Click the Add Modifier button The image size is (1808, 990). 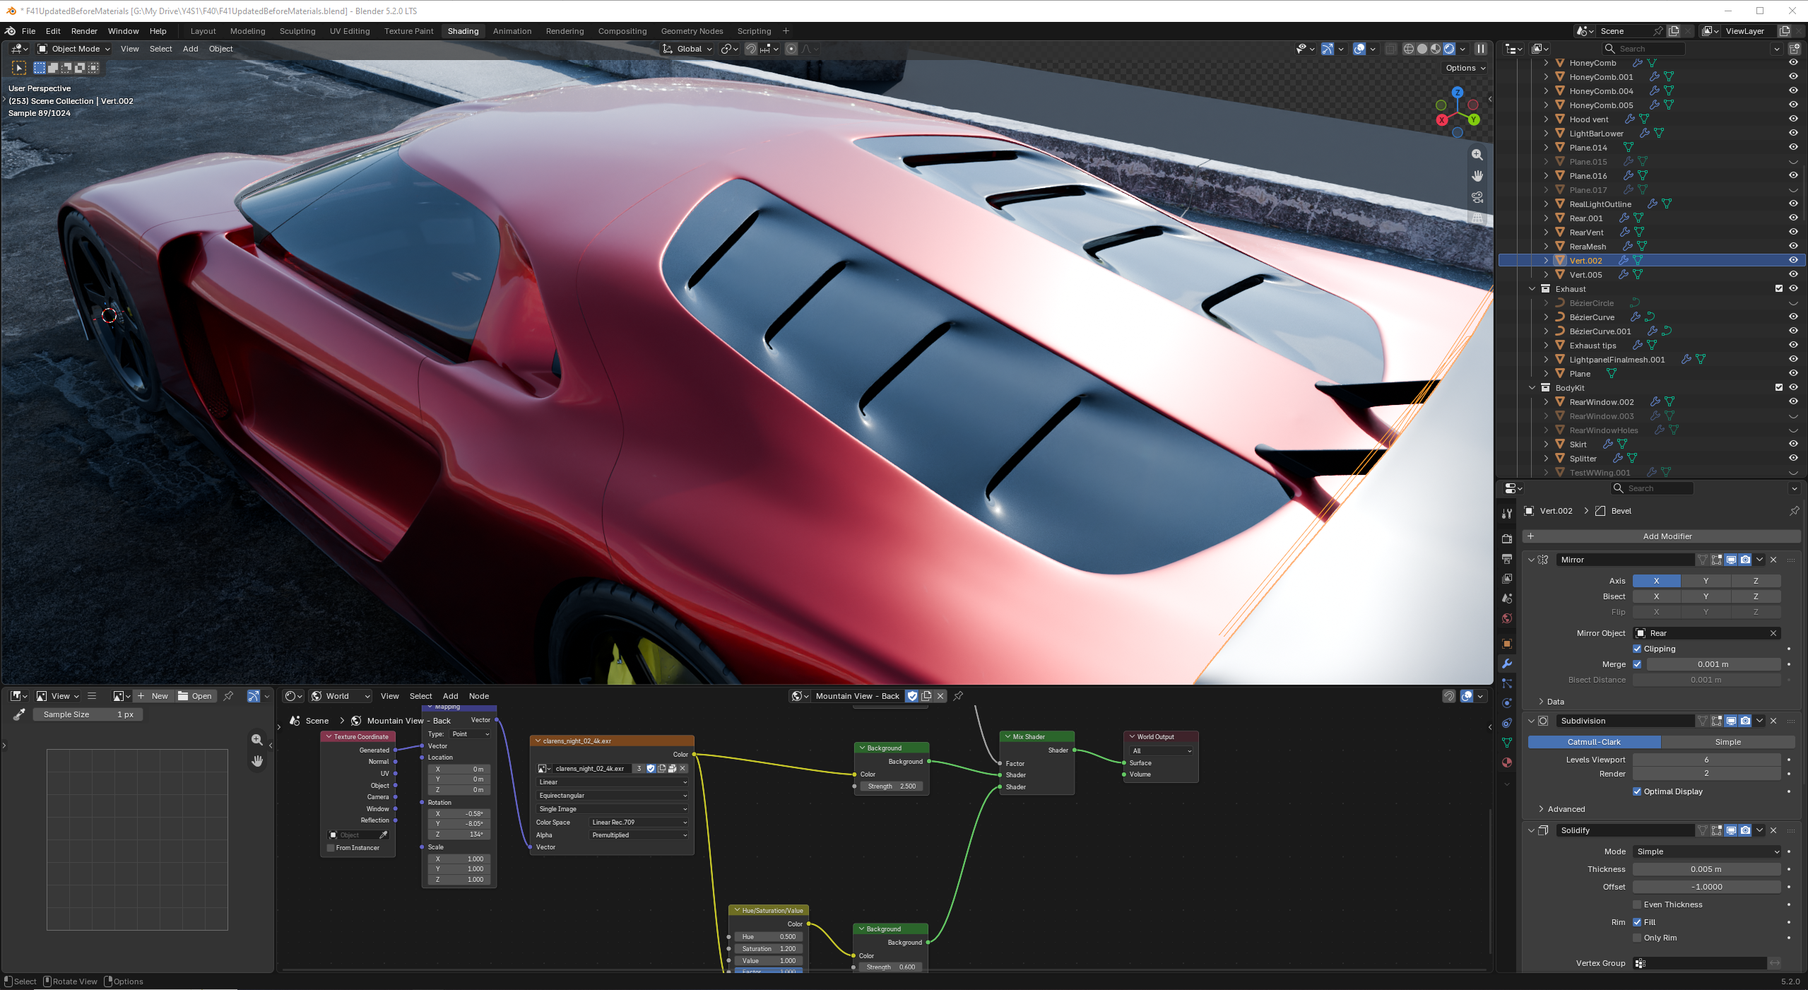1661,536
